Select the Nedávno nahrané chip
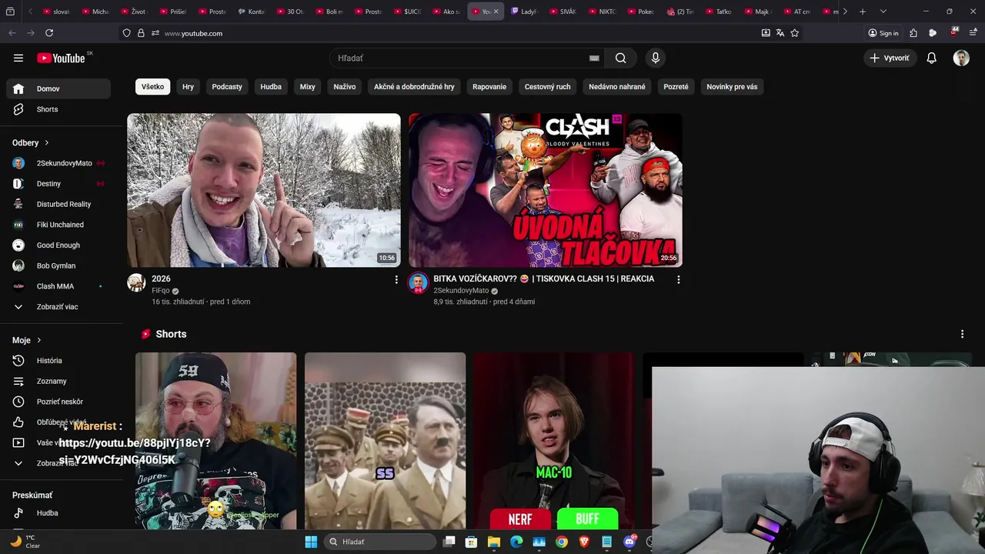The height and width of the screenshot is (554, 985). pyautogui.click(x=617, y=87)
